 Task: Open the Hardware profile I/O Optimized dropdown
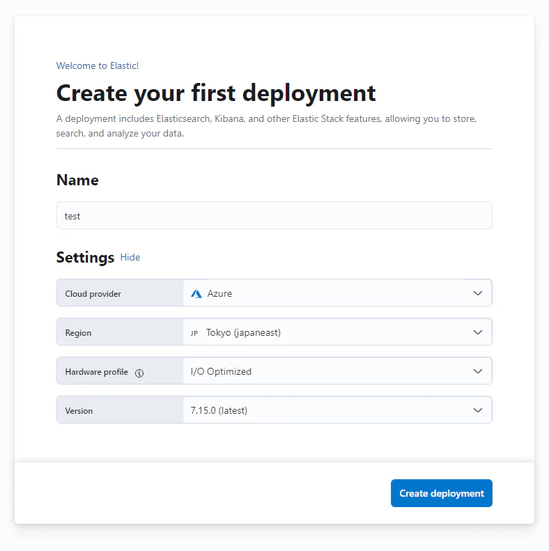pyautogui.click(x=337, y=371)
